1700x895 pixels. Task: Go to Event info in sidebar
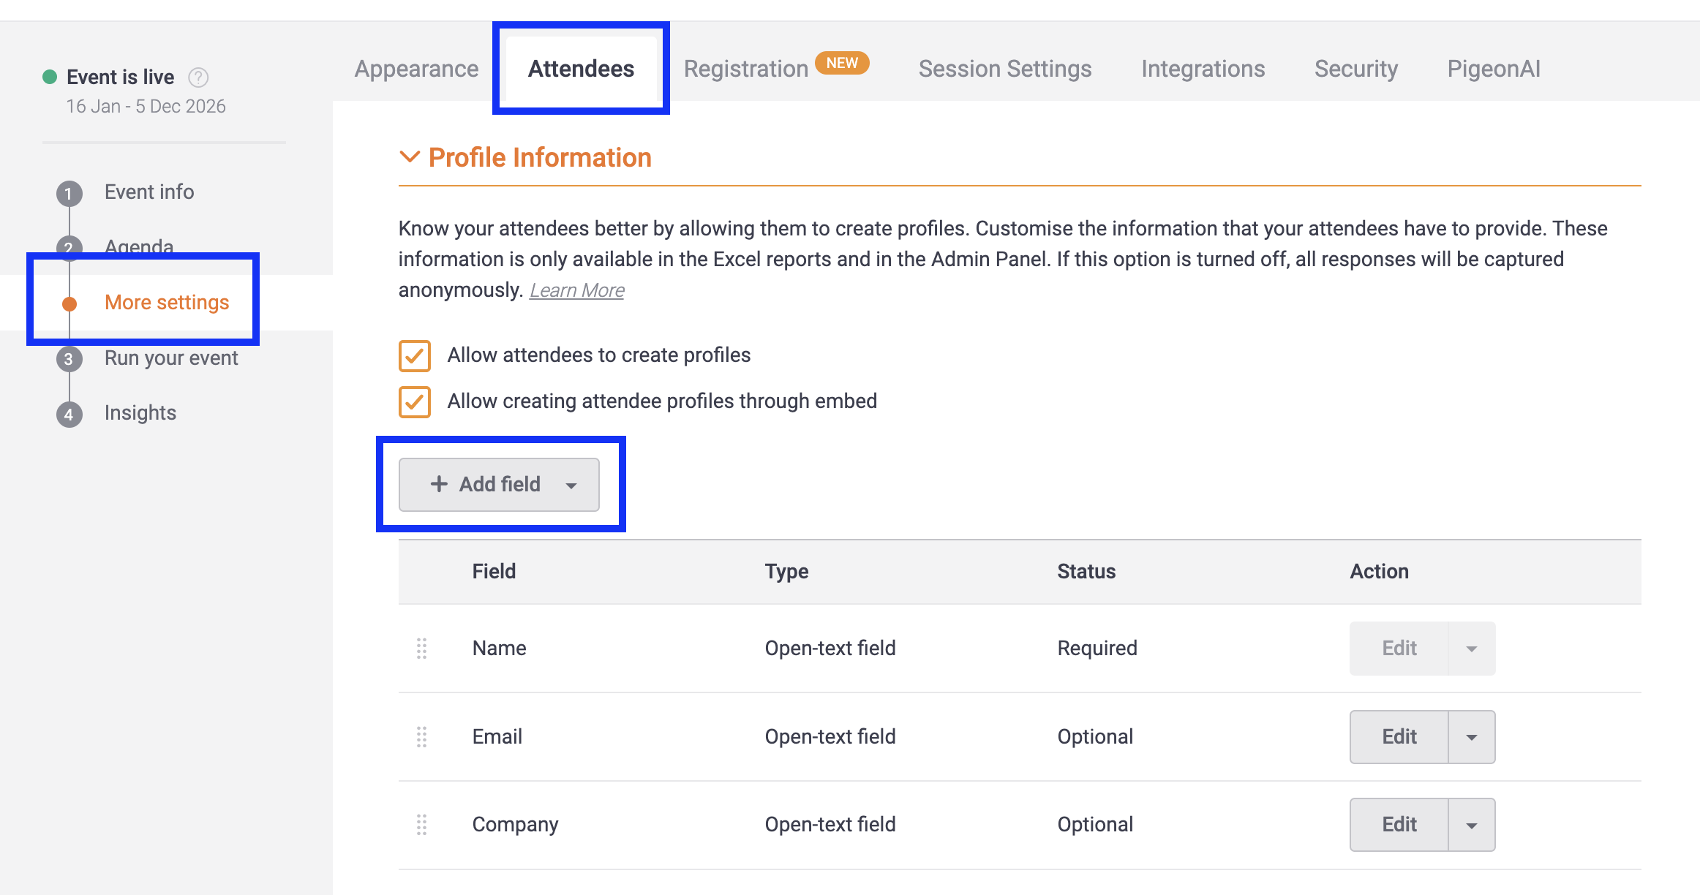coord(149,192)
